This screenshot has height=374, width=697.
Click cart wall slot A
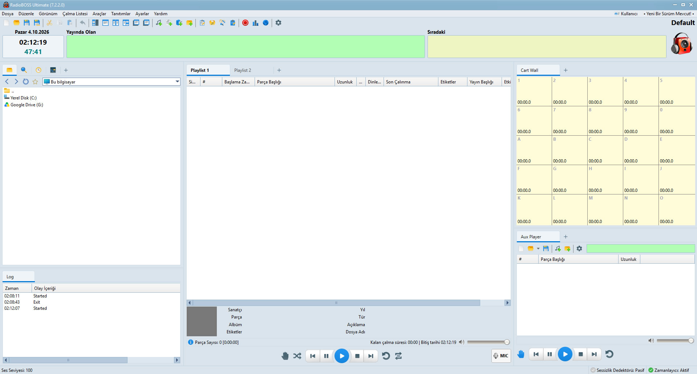pyautogui.click(x=534, y=150)
